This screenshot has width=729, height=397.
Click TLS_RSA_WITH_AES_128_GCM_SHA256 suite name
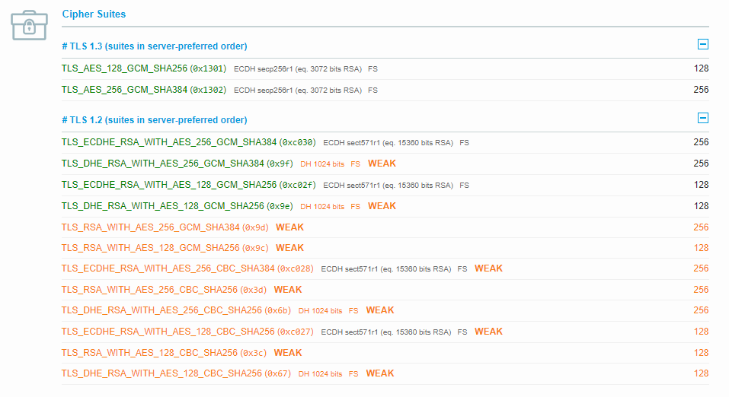click(151, 248)
